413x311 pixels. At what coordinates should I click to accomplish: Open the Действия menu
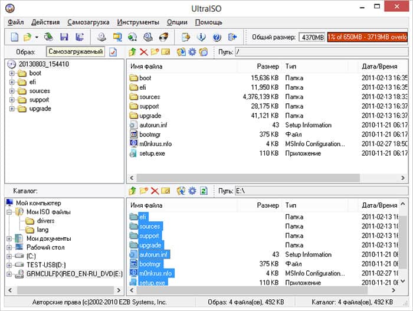pos(45,22)
